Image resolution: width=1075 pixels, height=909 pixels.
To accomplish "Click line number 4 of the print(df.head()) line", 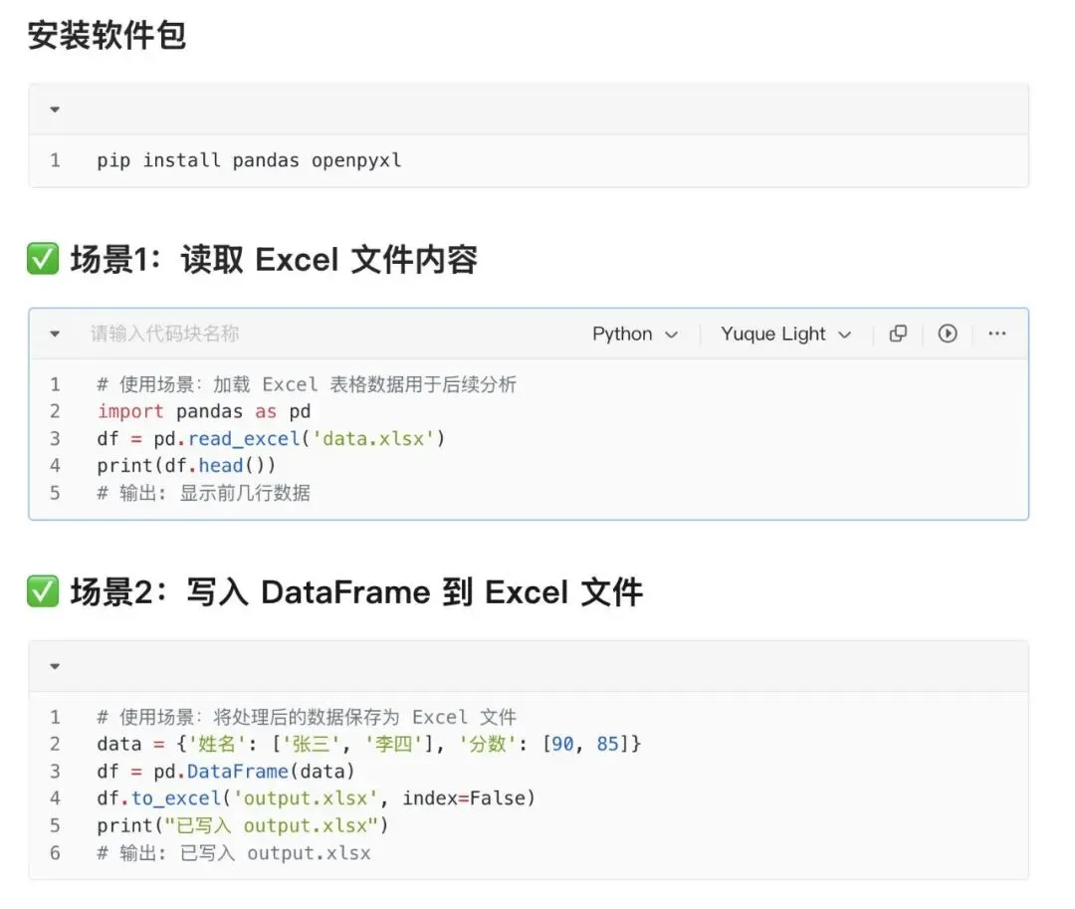I will [55, 466].
